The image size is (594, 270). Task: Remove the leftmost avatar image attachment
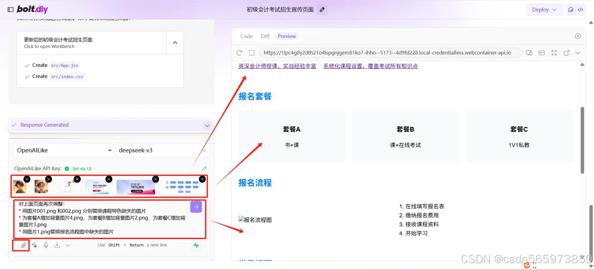(27, 179)
